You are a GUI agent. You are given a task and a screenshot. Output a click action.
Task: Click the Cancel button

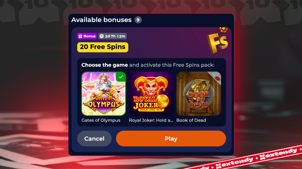click(x=94, y=138)
